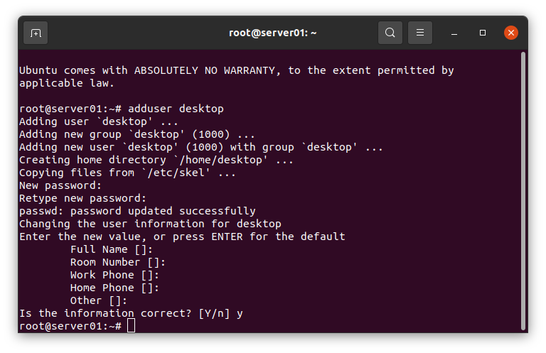Click the 'Home Phone []:' line

tap(114, 288)
